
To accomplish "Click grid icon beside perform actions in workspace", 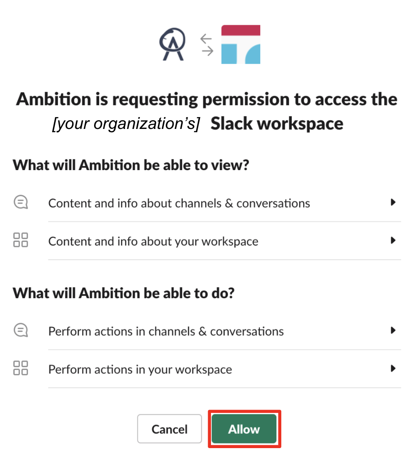I will click(21, 368).
